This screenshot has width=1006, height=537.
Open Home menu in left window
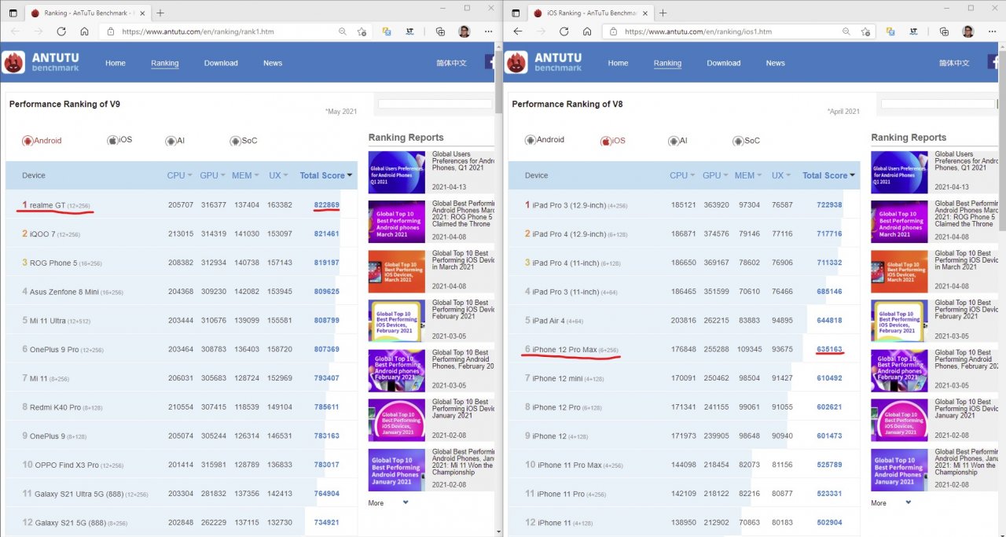click(116, 63)
